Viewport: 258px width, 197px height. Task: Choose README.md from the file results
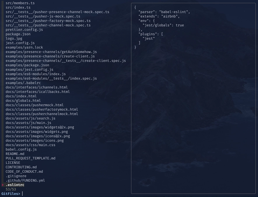point(15,154)
